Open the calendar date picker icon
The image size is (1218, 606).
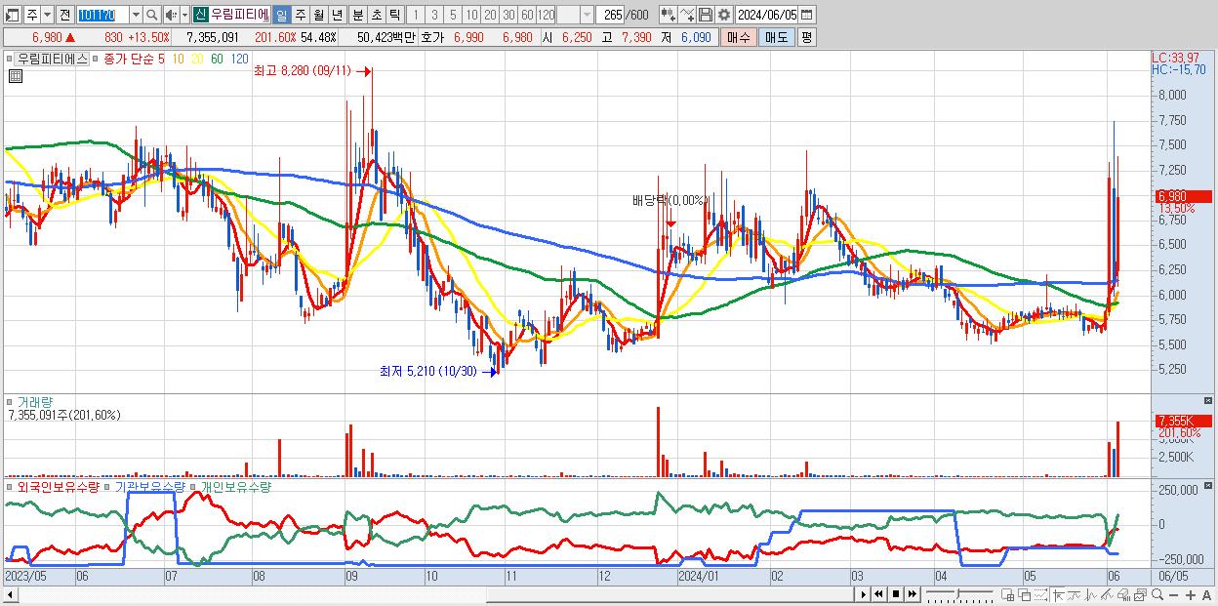point(806,16)
